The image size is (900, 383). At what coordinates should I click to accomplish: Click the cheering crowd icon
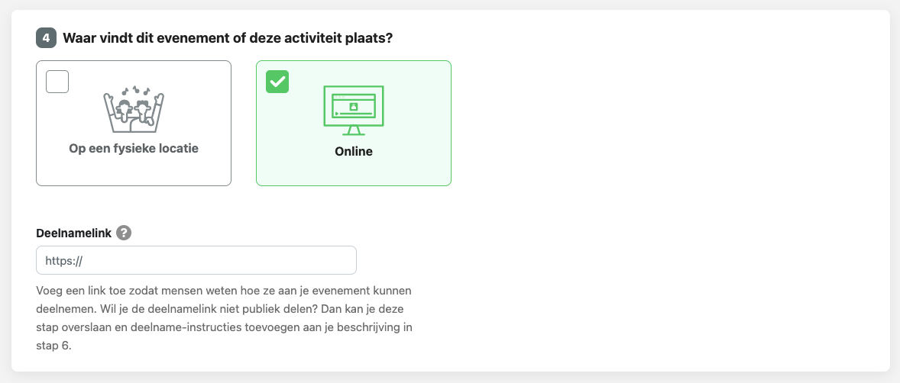[134, 111]
